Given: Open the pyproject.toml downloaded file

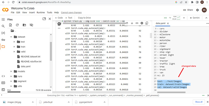Looking at the screenshot, I should click(x=86, y=102).
